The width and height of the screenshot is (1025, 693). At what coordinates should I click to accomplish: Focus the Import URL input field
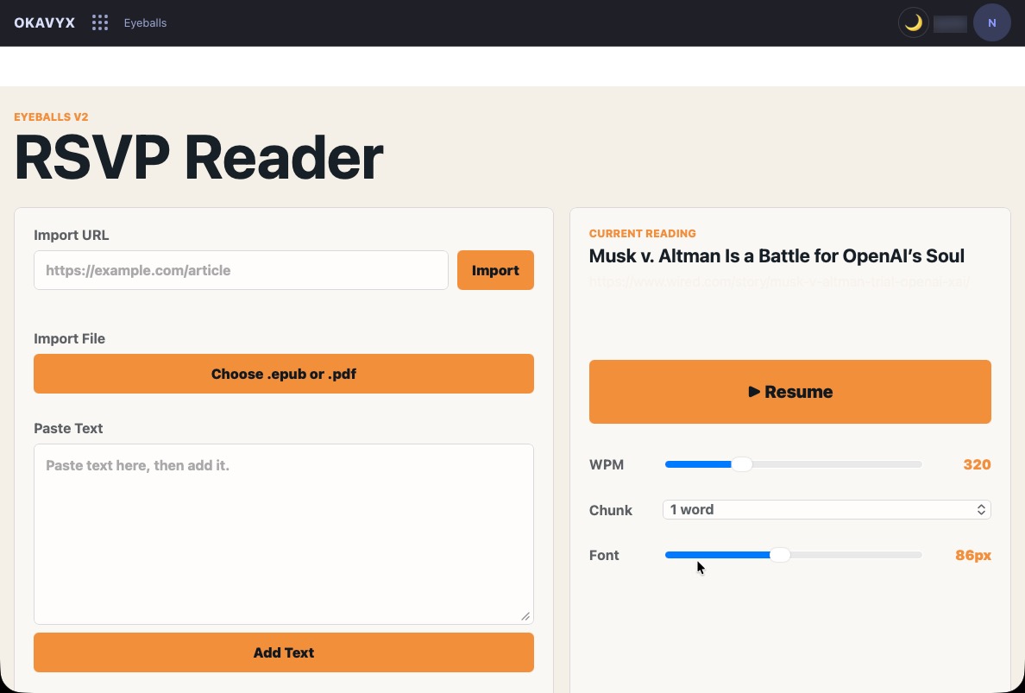(242, 270)
